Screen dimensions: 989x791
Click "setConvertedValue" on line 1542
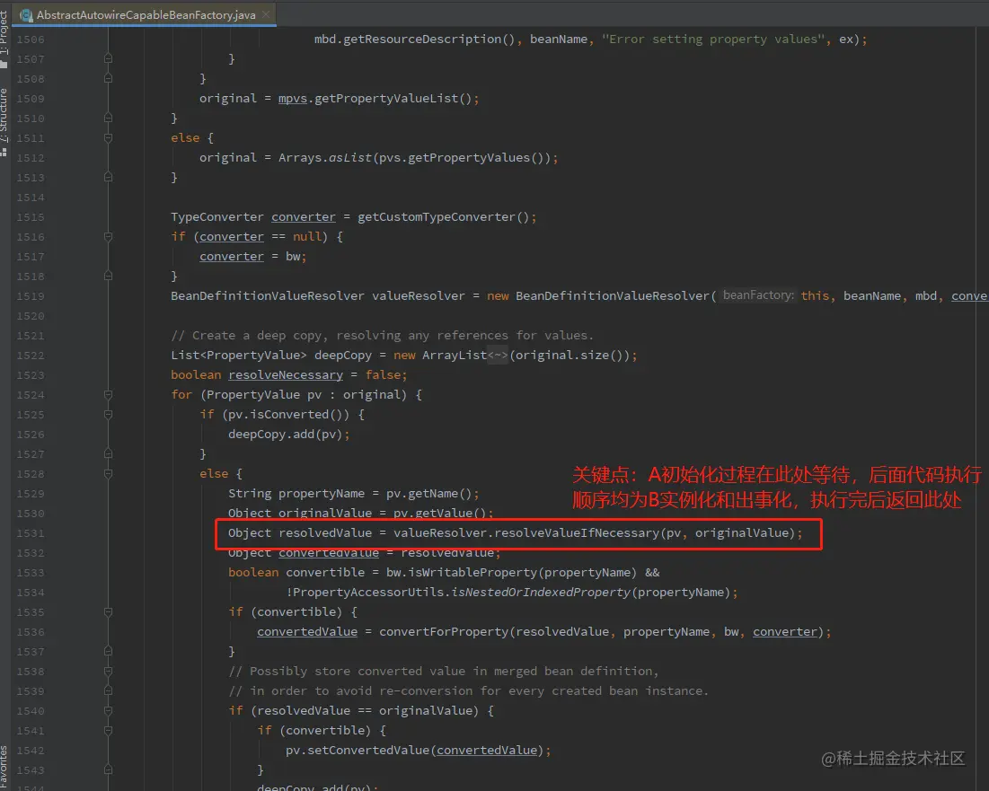(367, 750)
